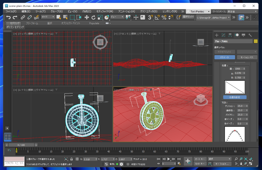This screenshot has height=170, width=262.
Task: Click the Zoom magnifier in viewport controls
Action: [x=236, y=159]
